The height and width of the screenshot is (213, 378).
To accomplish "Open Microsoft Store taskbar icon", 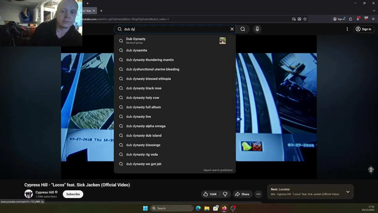I will [216, 208].
